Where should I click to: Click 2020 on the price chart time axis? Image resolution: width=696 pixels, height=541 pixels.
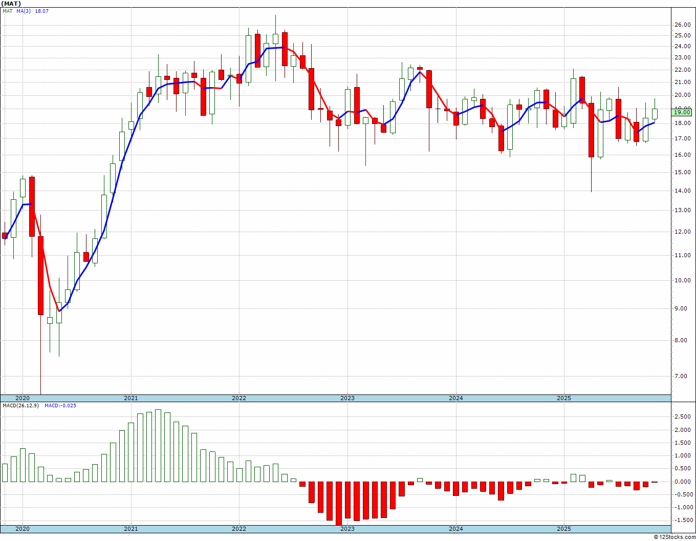tap(23, 398)
